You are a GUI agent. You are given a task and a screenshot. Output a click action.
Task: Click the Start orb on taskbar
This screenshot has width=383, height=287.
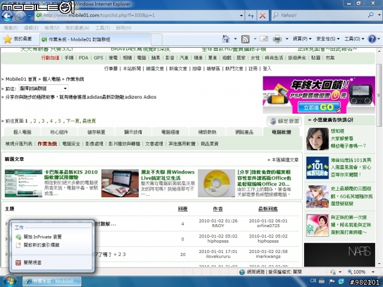(10, 281)
